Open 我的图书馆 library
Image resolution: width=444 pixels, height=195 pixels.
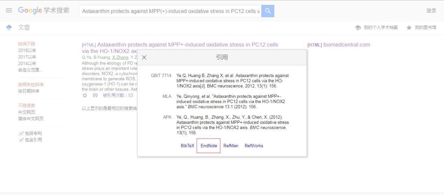tap(422, 28)
